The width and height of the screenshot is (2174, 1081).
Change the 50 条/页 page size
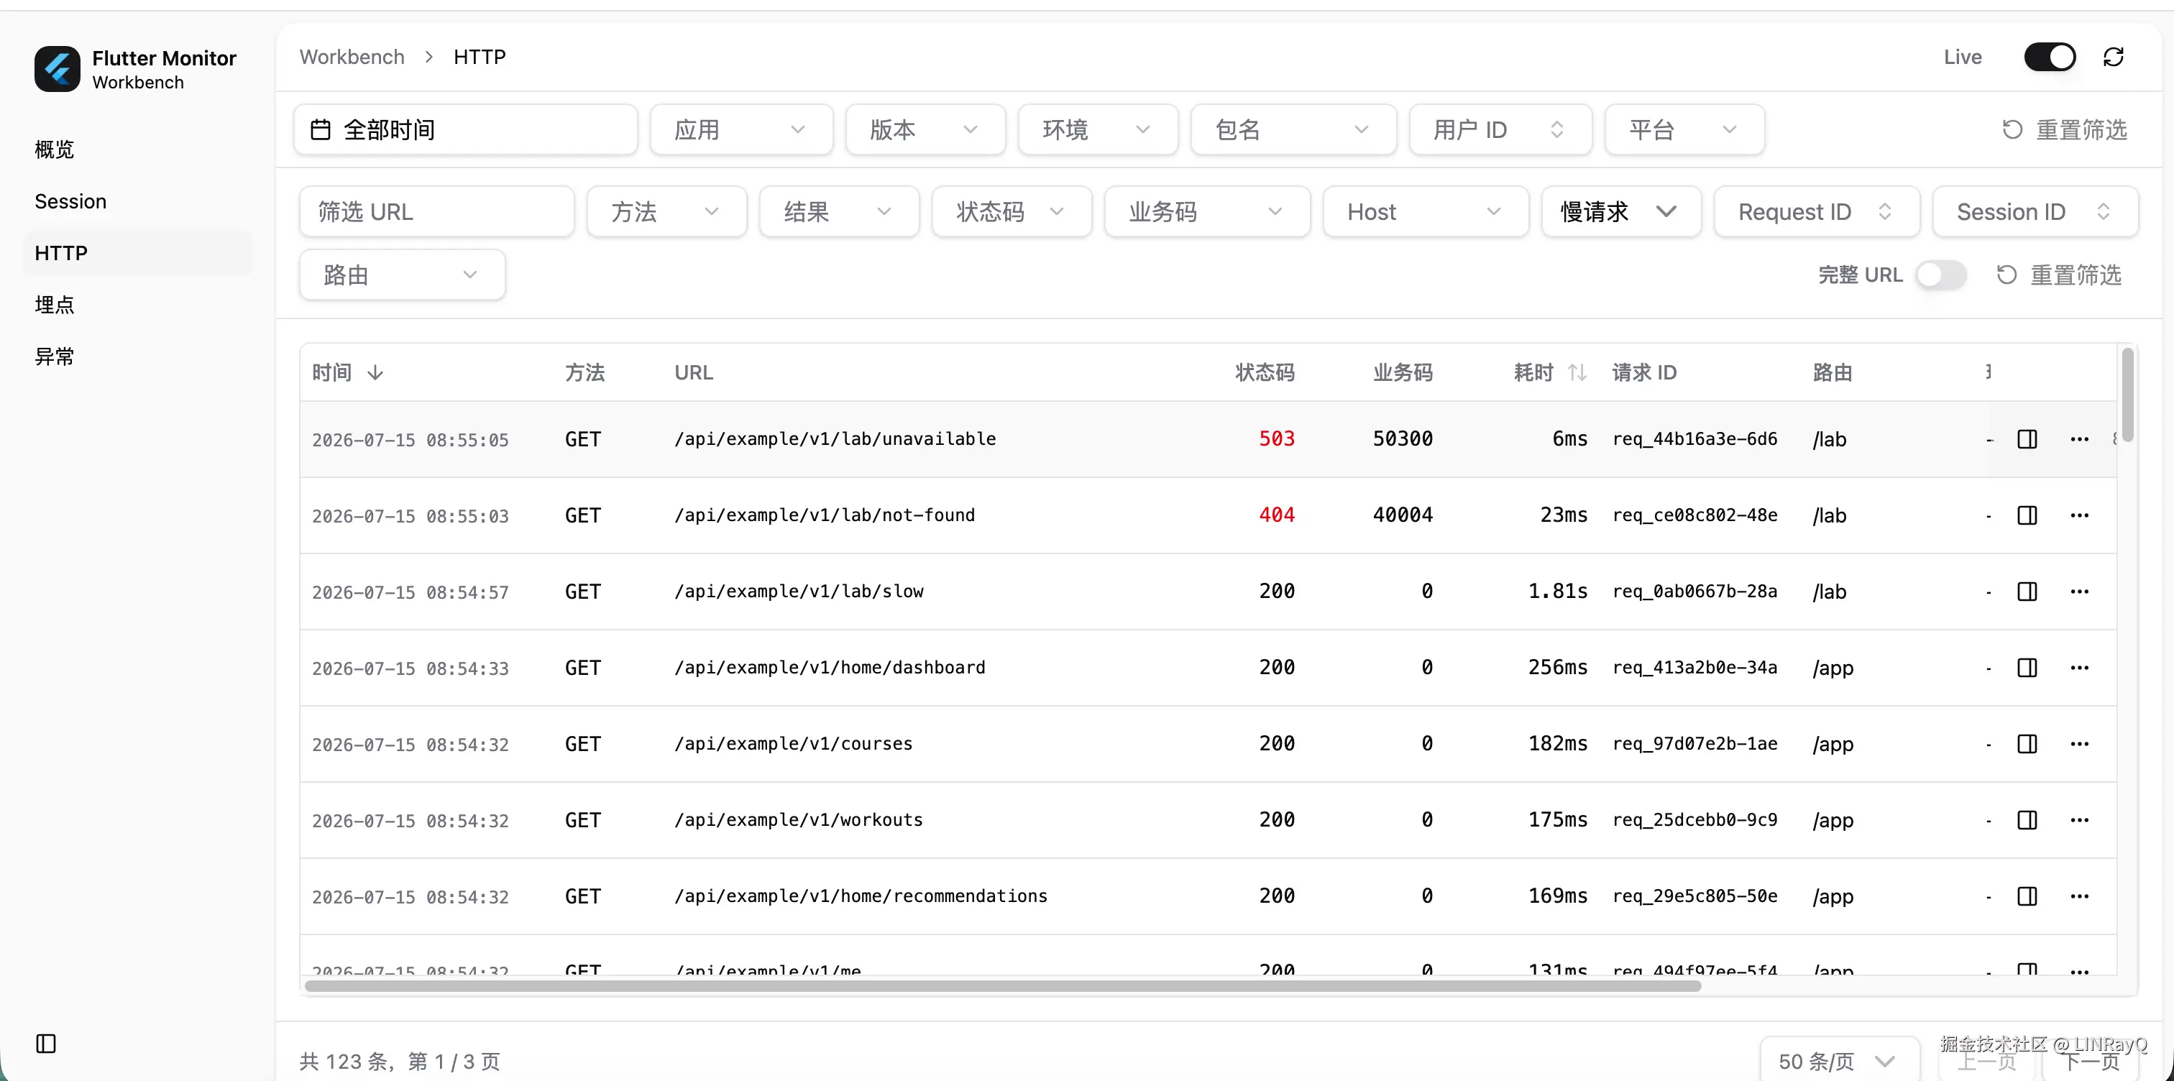(1839, 1061)
